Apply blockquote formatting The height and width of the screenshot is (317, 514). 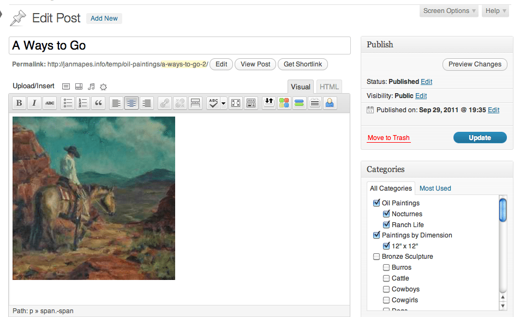[x=98, y=103]
